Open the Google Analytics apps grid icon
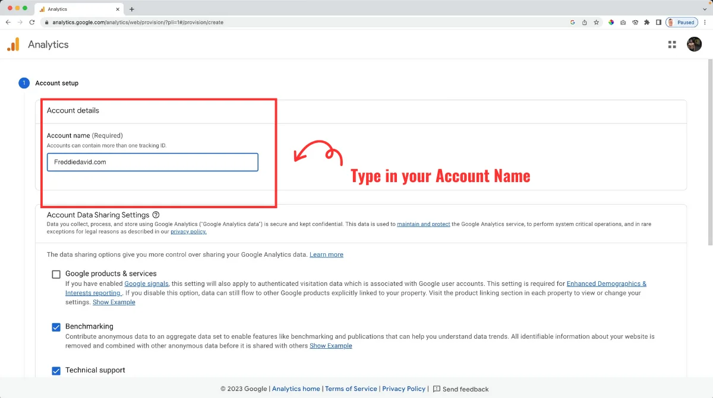Viewport: 713px width, 398px height. [672, 44]
